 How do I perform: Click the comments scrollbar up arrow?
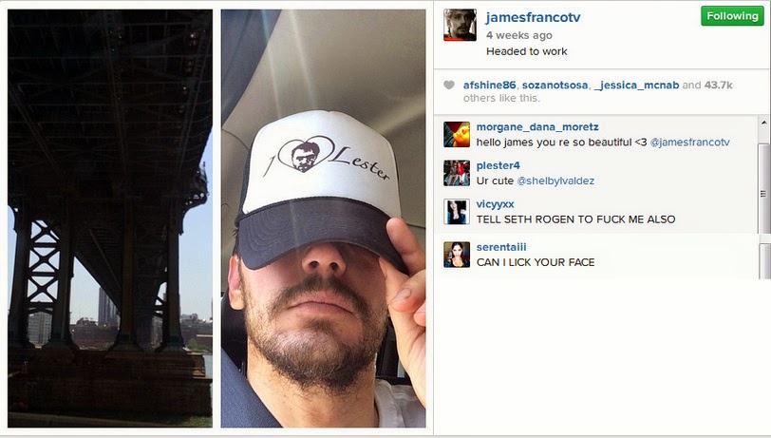[x=763, y=122]
